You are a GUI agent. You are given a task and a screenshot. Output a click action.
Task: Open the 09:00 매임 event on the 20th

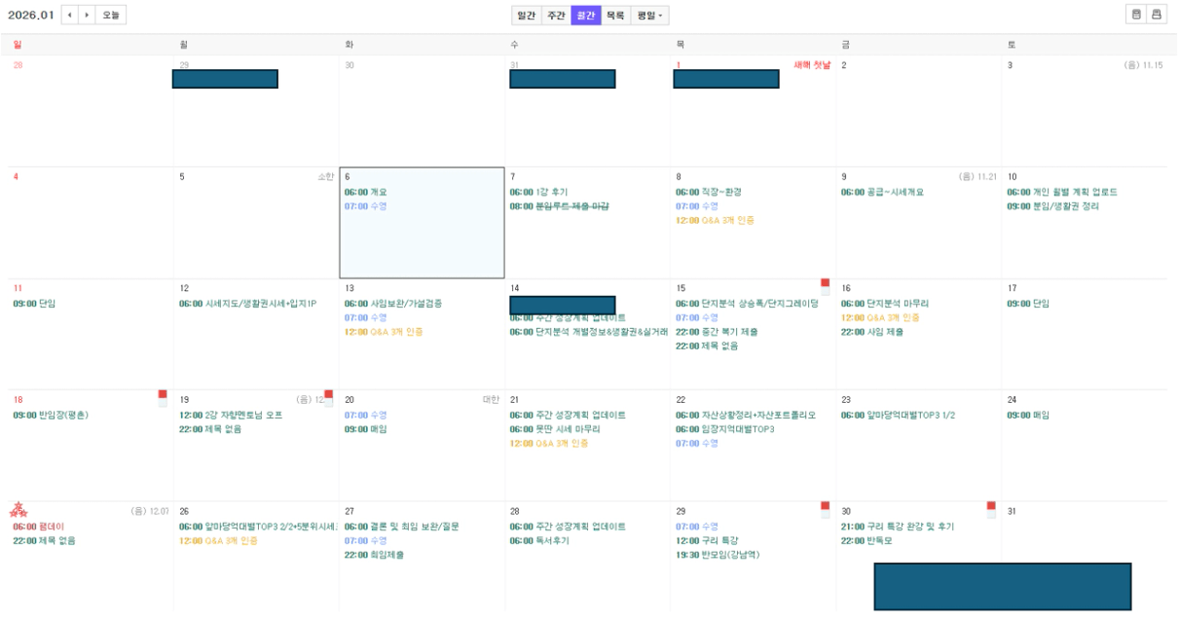click(365, 429)
